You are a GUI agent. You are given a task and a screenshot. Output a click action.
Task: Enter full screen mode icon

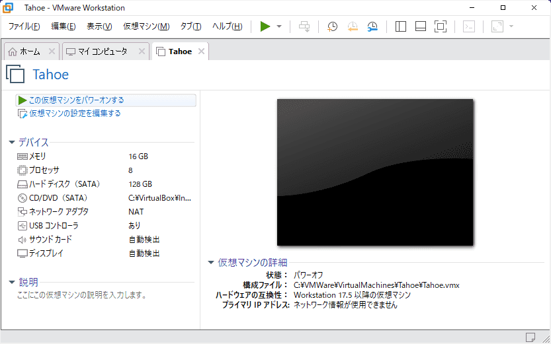tap(441, 26)
